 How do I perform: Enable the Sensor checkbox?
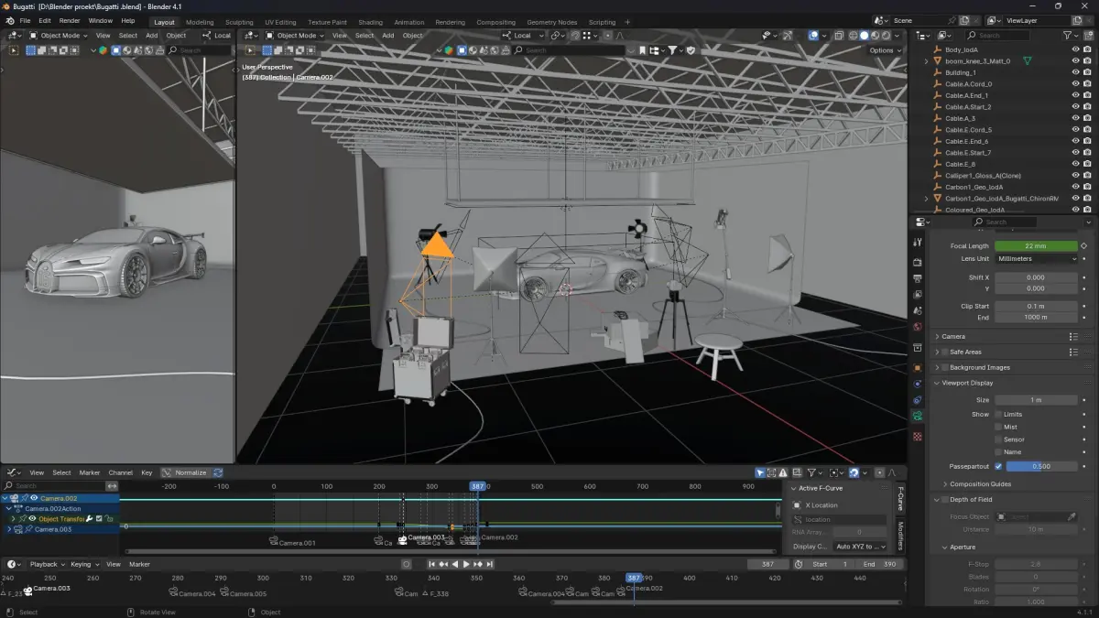[x=999, y=439]
